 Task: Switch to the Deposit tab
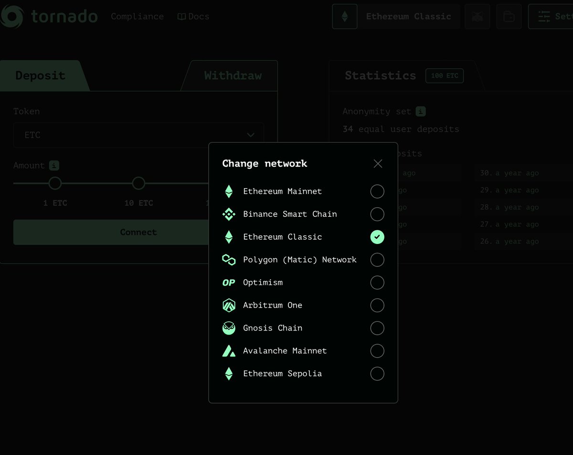(x=41, y=75)
